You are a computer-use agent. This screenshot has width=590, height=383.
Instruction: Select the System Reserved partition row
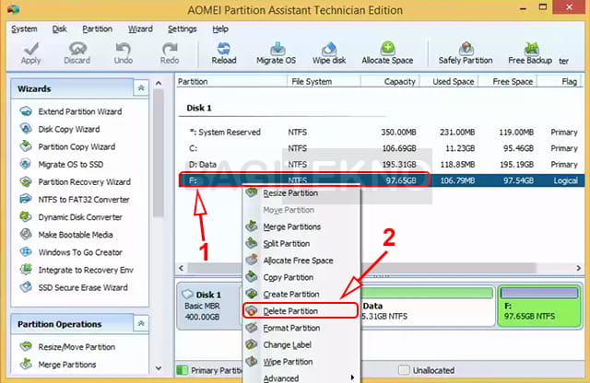(380, 133)
